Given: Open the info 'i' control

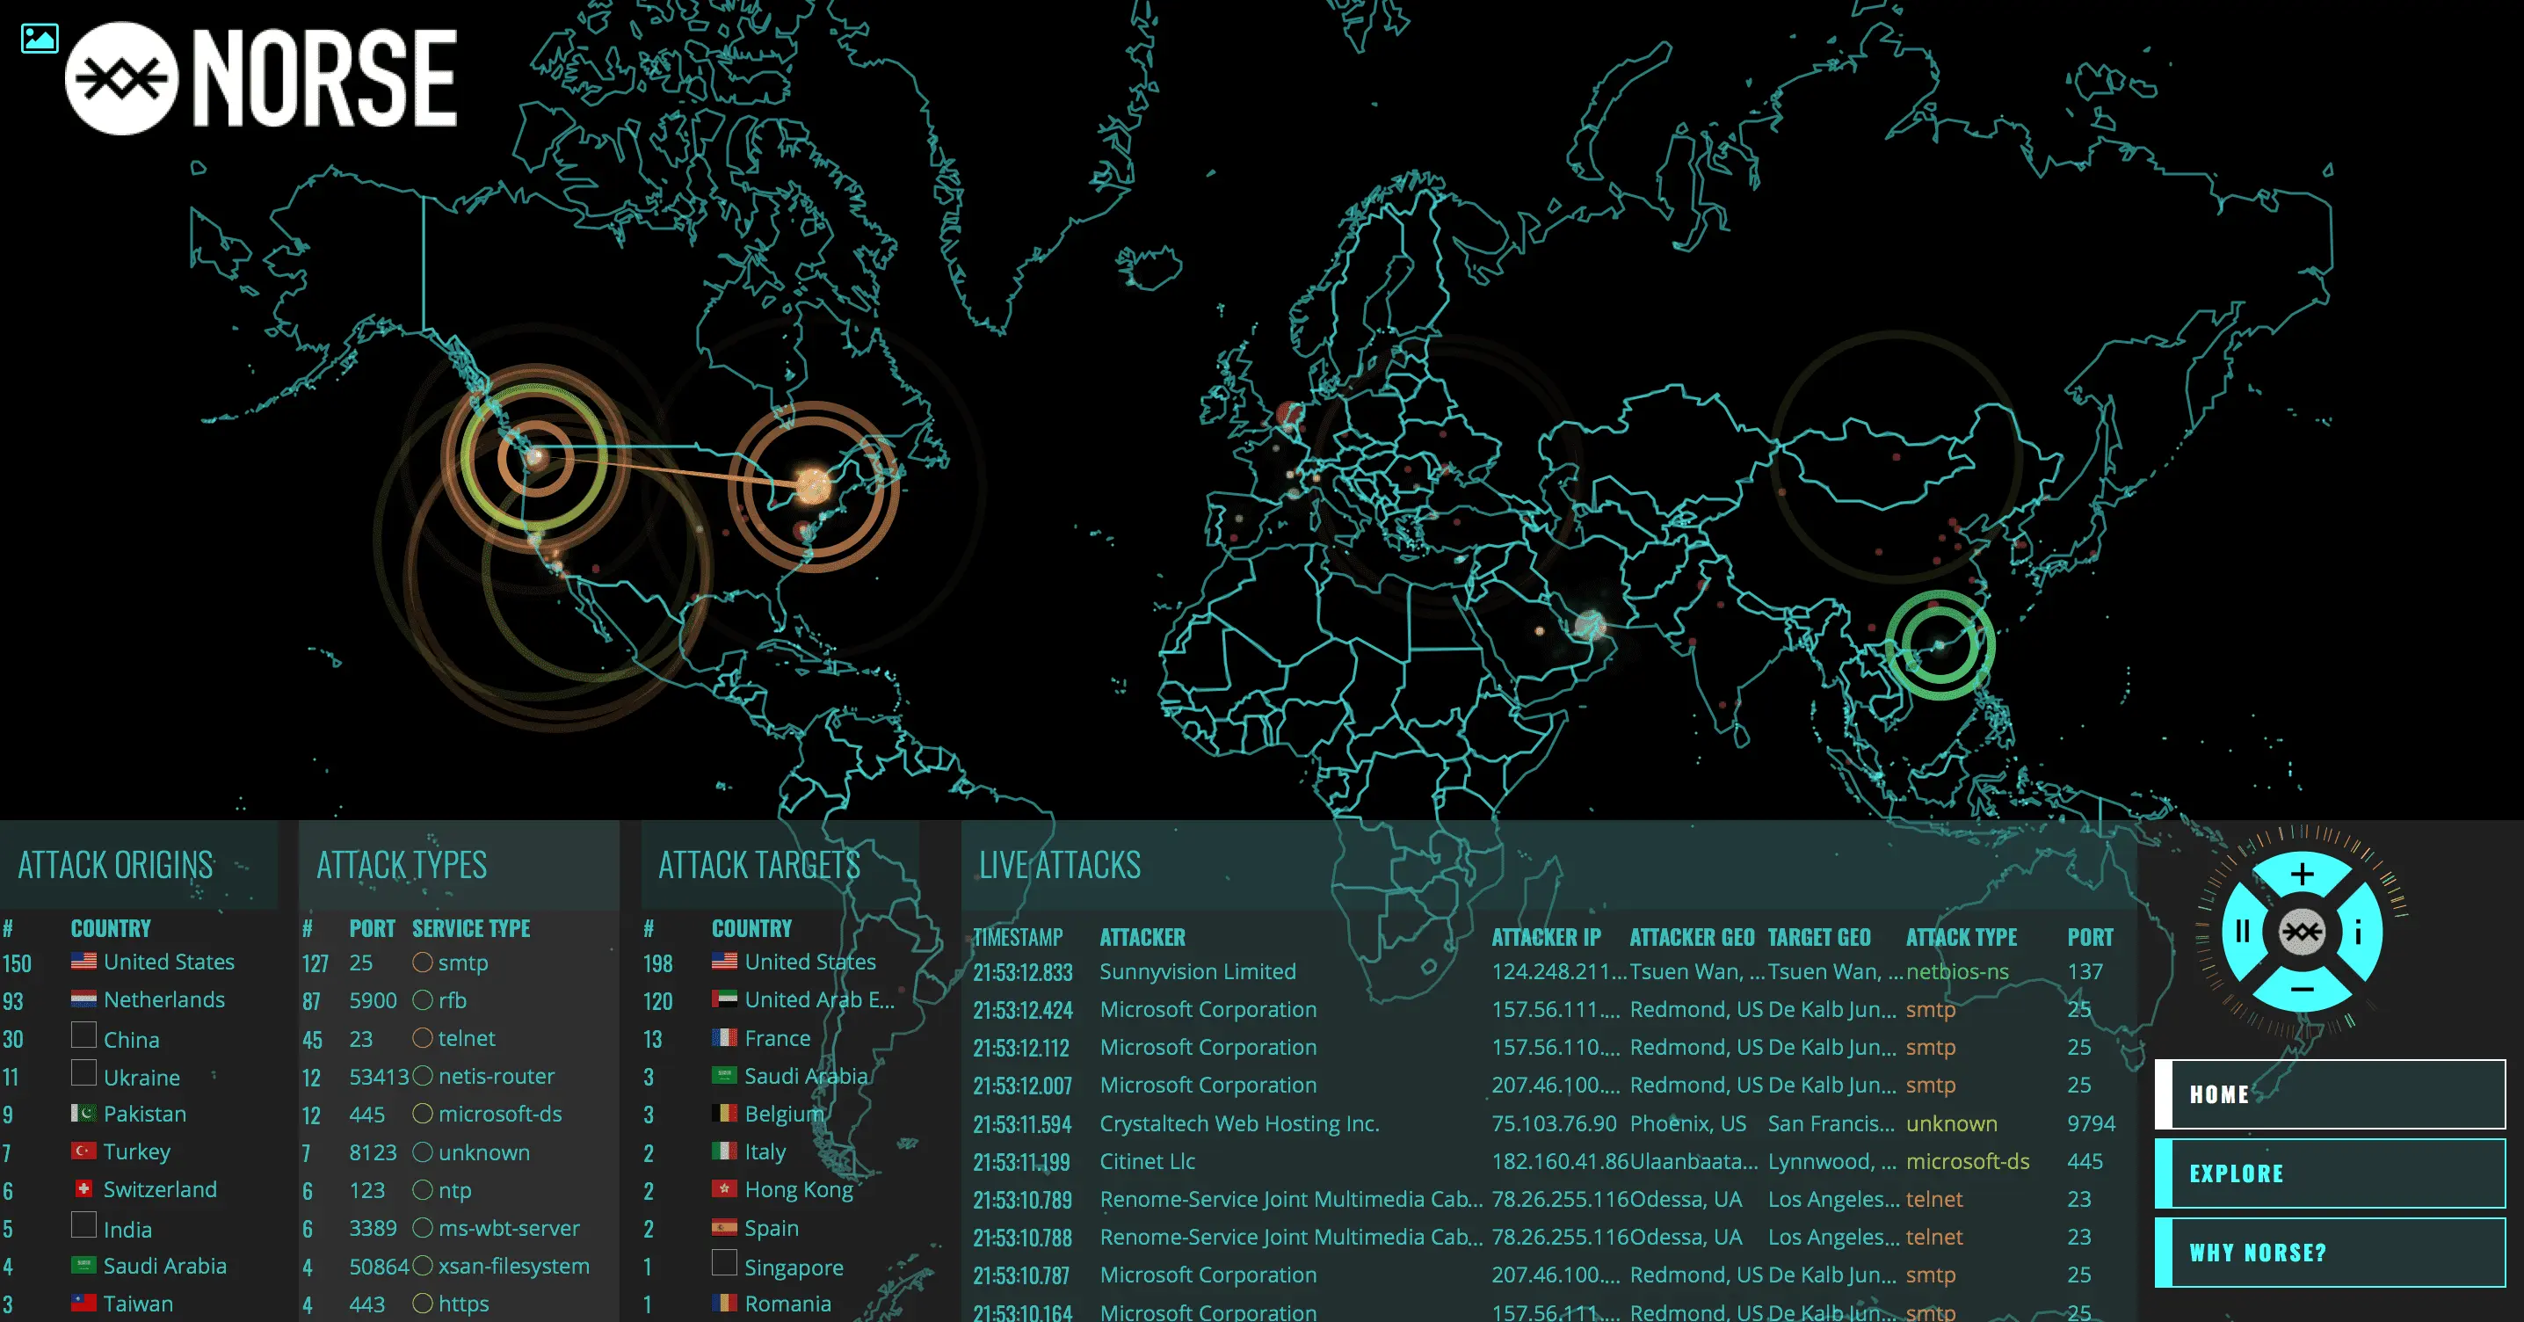Looking at the screenshot, I should [x=2359, y=931].
